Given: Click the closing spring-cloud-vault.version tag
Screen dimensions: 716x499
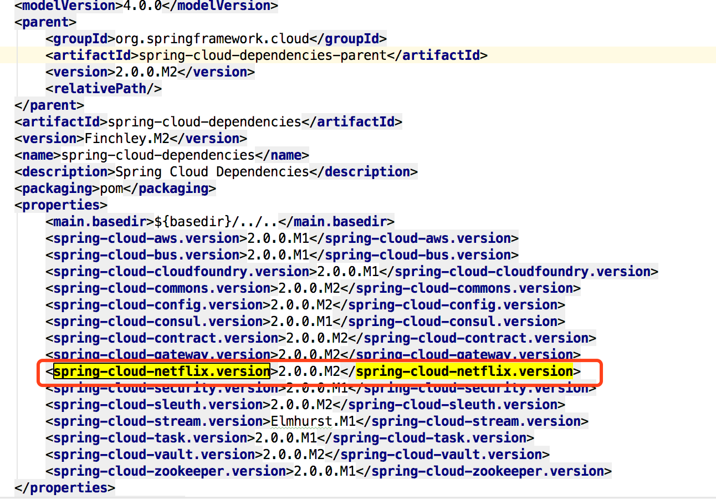Looking at the screenshot, I should point(437,455).
